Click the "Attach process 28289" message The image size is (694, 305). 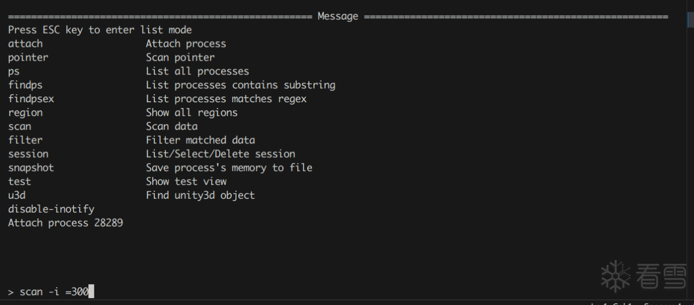pos(65,222)
